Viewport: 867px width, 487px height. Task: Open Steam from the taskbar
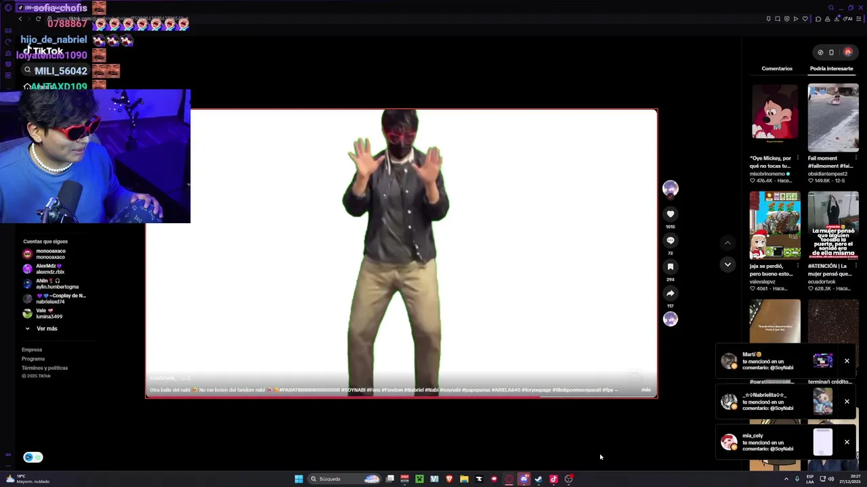pos(538,479)
